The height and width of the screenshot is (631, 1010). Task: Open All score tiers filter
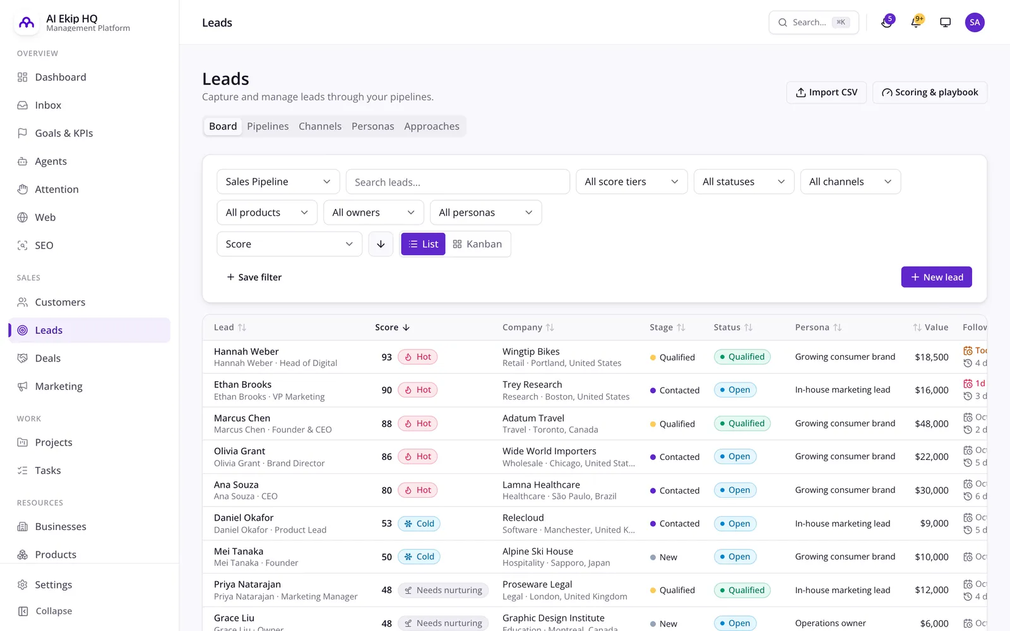(x=631, y=182)
